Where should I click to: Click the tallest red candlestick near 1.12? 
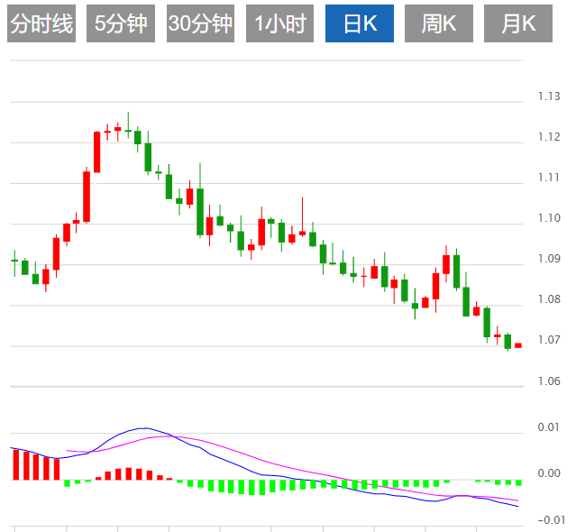pos(97,151)
